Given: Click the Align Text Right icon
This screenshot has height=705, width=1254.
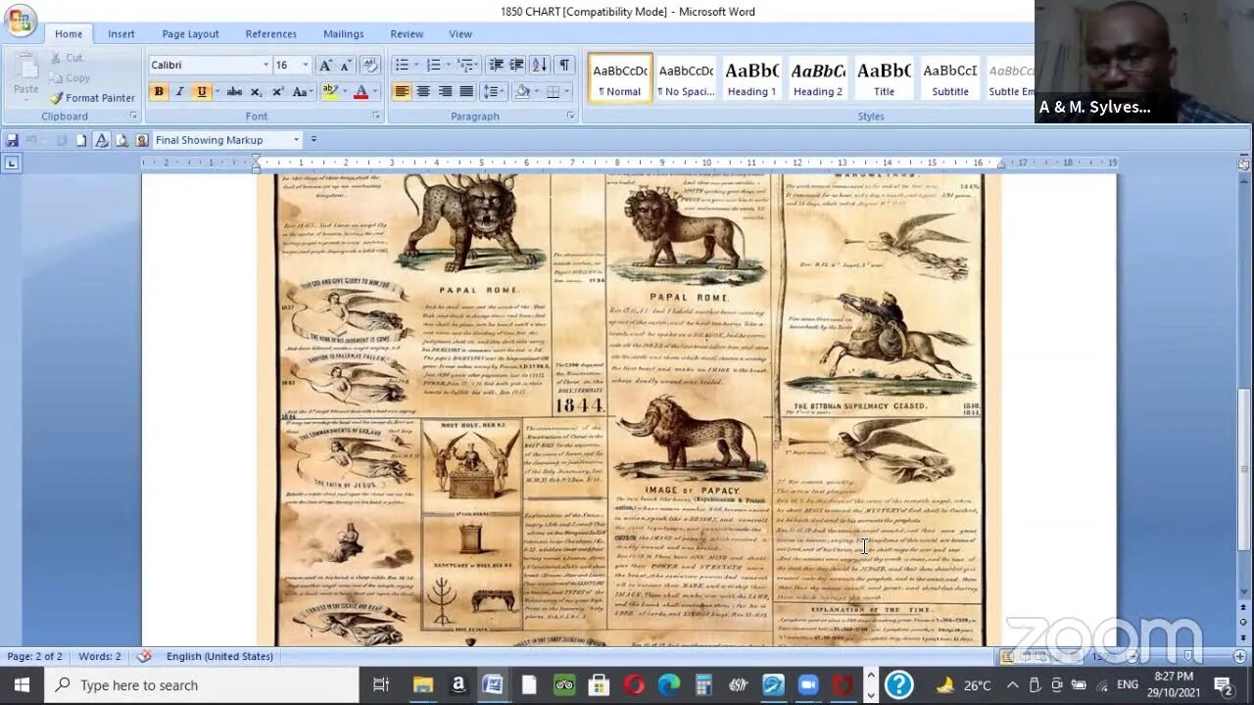Looking at the screenshot, I should click(x=445, y=91).
